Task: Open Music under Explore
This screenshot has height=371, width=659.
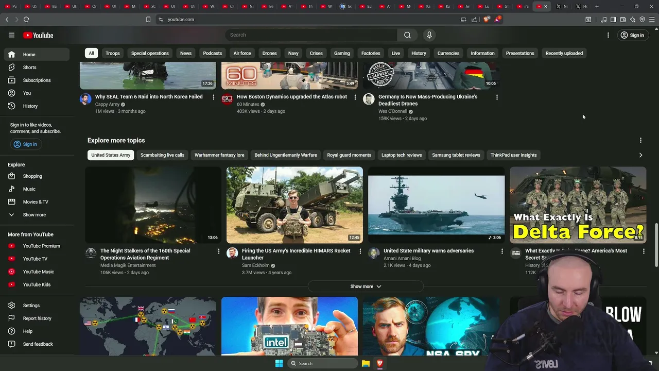Action: point(37,189)
